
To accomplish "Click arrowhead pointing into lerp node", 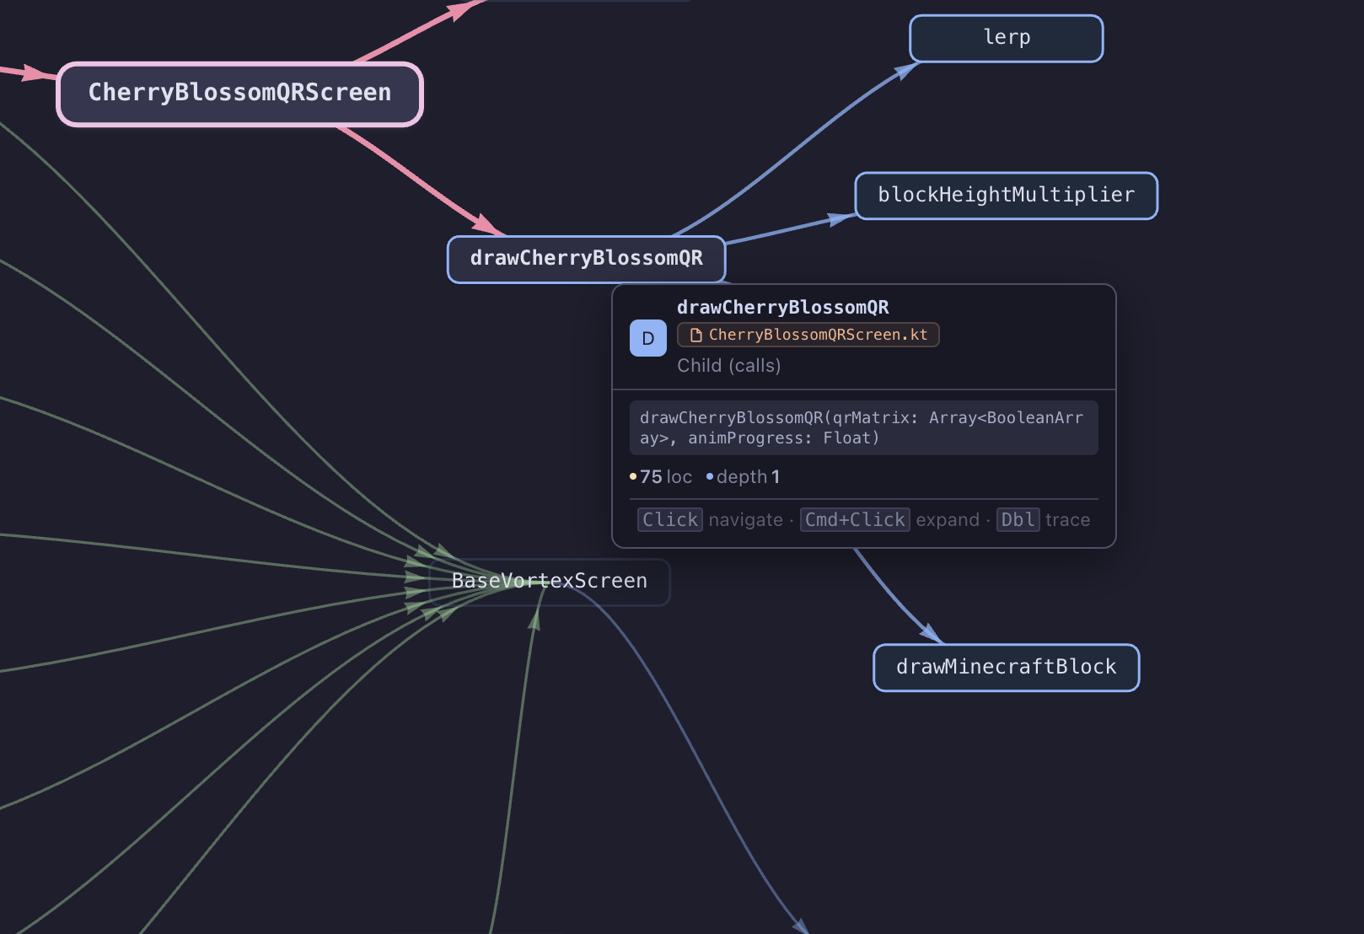I will (x=904, y=71).
